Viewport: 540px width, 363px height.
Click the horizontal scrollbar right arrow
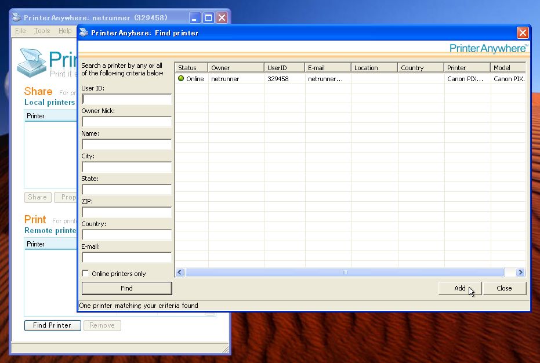pyautogui.click(x=520, y=273)
